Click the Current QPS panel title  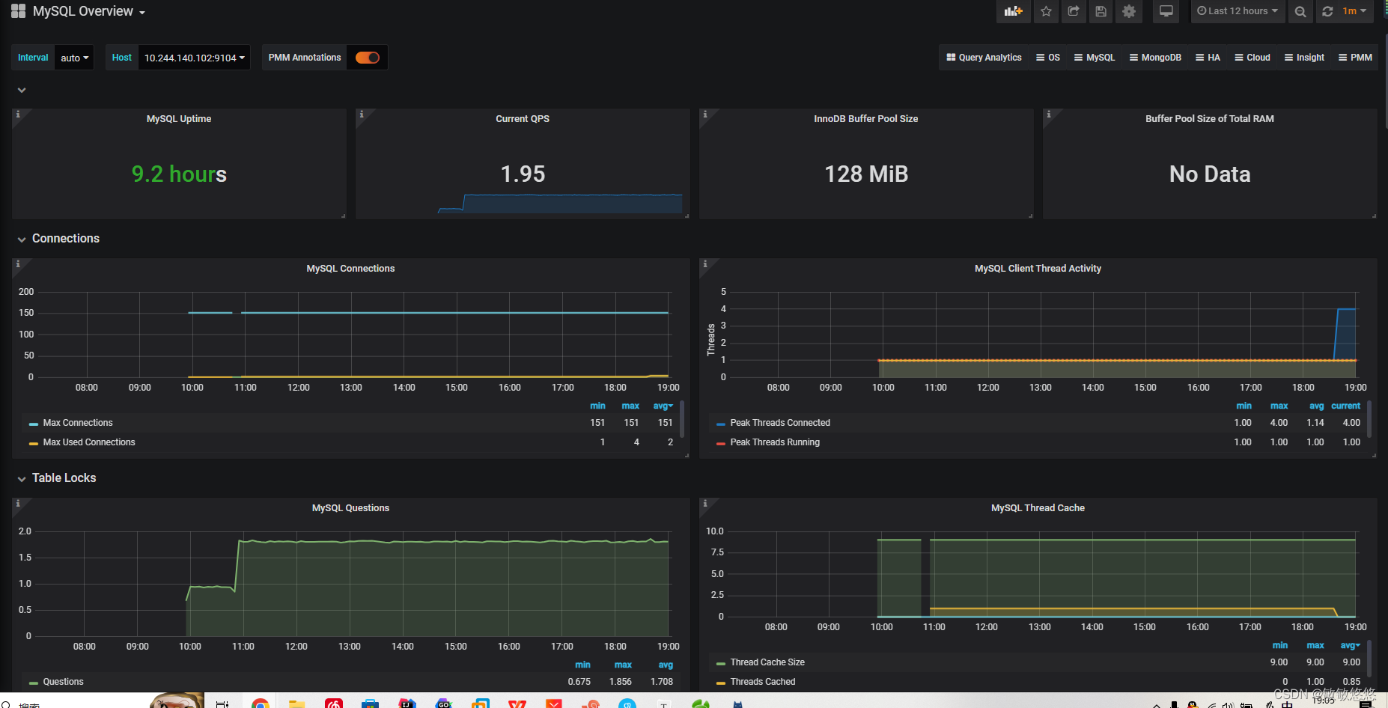[523, 119]
